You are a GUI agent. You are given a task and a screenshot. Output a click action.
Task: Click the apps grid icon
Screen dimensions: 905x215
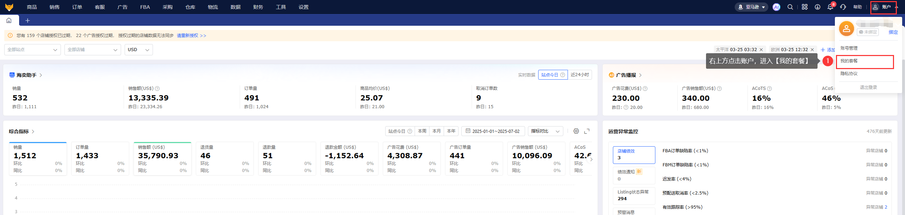[804, 7]
